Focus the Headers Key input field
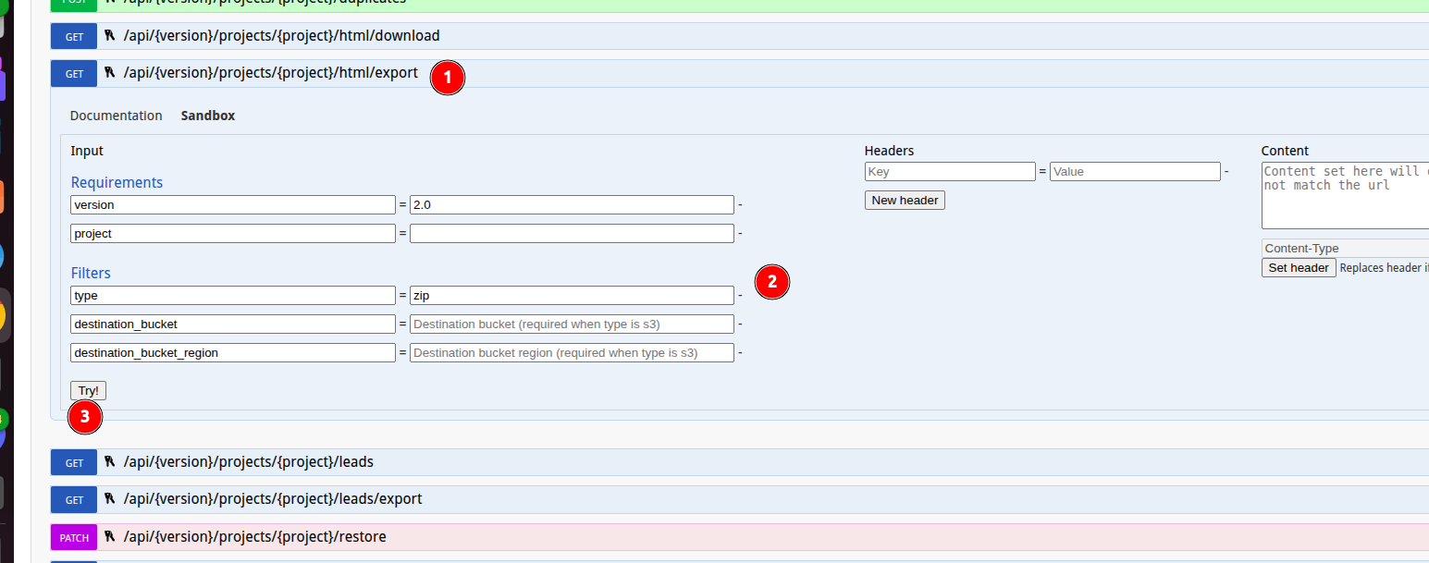1429x563 pixels. [x=950, y=172]
